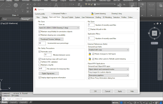Open the Save as format dropdown
Viewport: 163px width, 104px height.
59,28
